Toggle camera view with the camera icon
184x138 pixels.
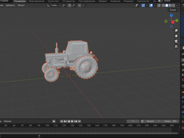(x=176, y=41)
